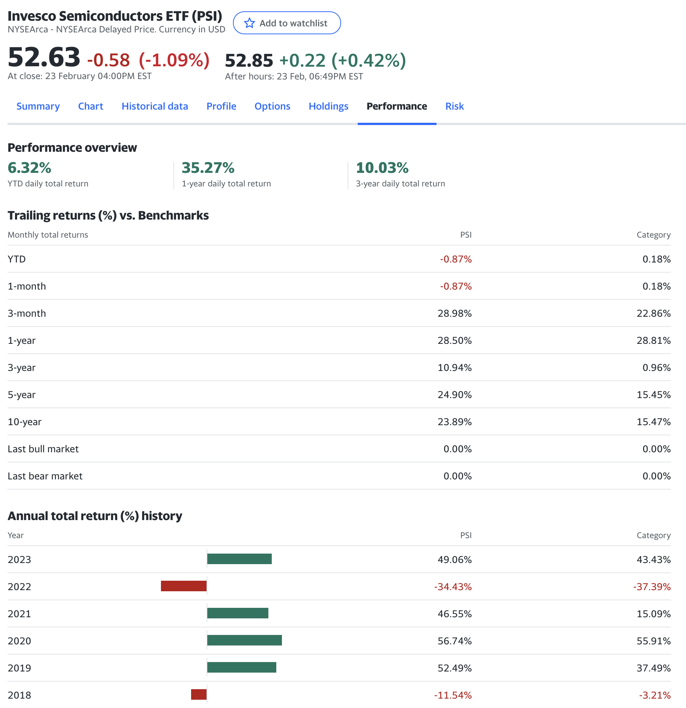Click the 3-month PSI value 28.98%
This screenshot has width=686, height=708.
(455, 313)
